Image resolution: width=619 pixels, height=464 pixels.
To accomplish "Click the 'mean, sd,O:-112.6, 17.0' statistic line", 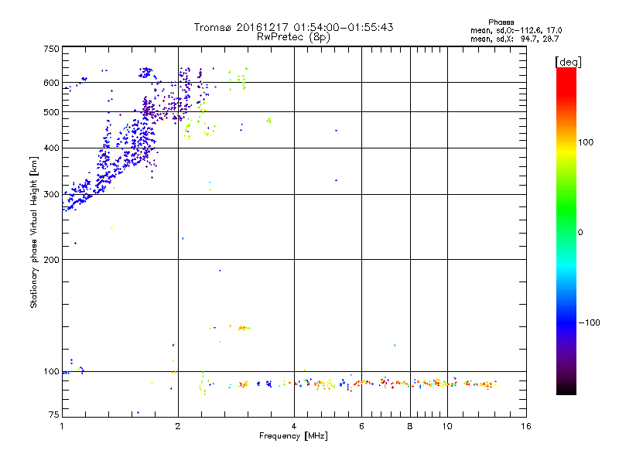I will [516, 30].
